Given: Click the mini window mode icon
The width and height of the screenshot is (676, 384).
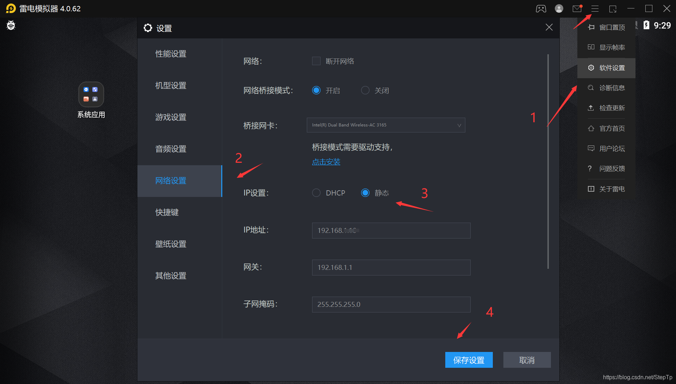Looking at the screenshot, I should [x=613, y=9].
